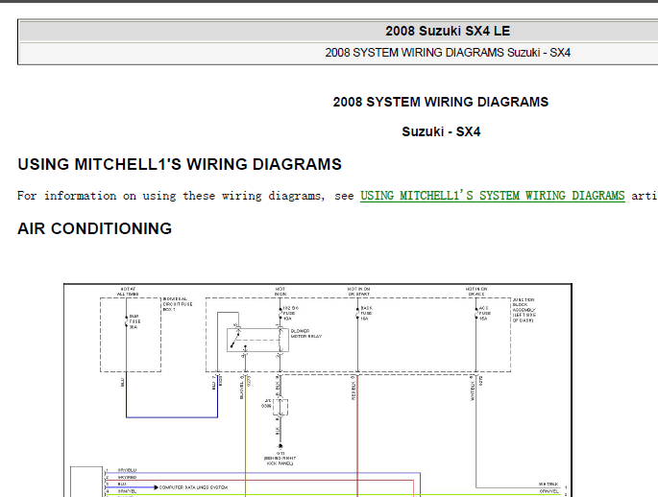Viewport: 658px width, 497px height.
Task: Click the 'AIR CONDITIONING' section heading
Action: (95, 228)
